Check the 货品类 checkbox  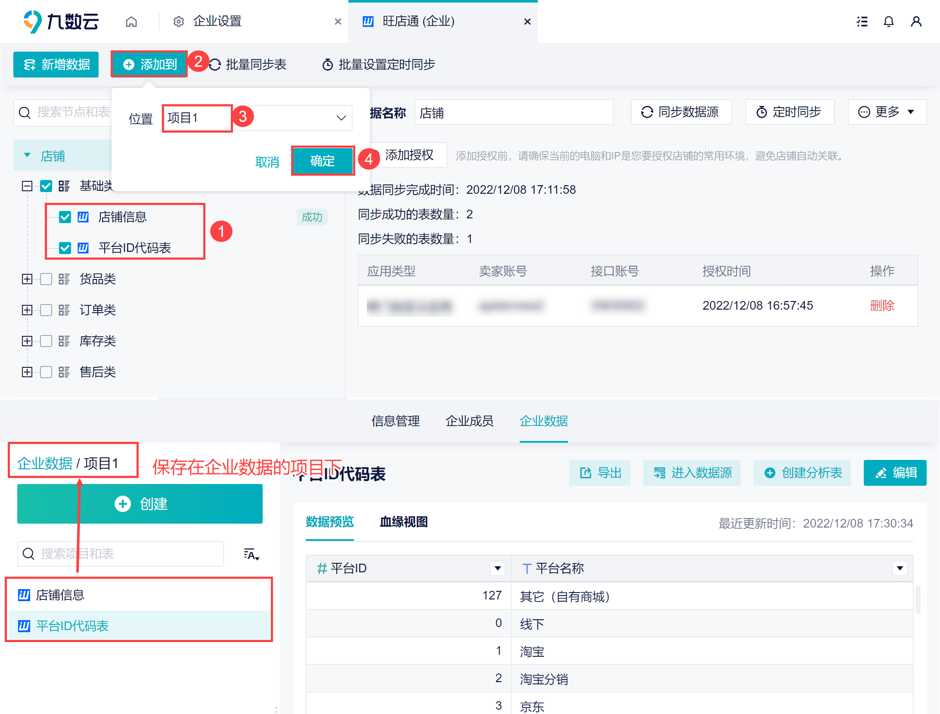pyautogui.click(x=46, y=279)
